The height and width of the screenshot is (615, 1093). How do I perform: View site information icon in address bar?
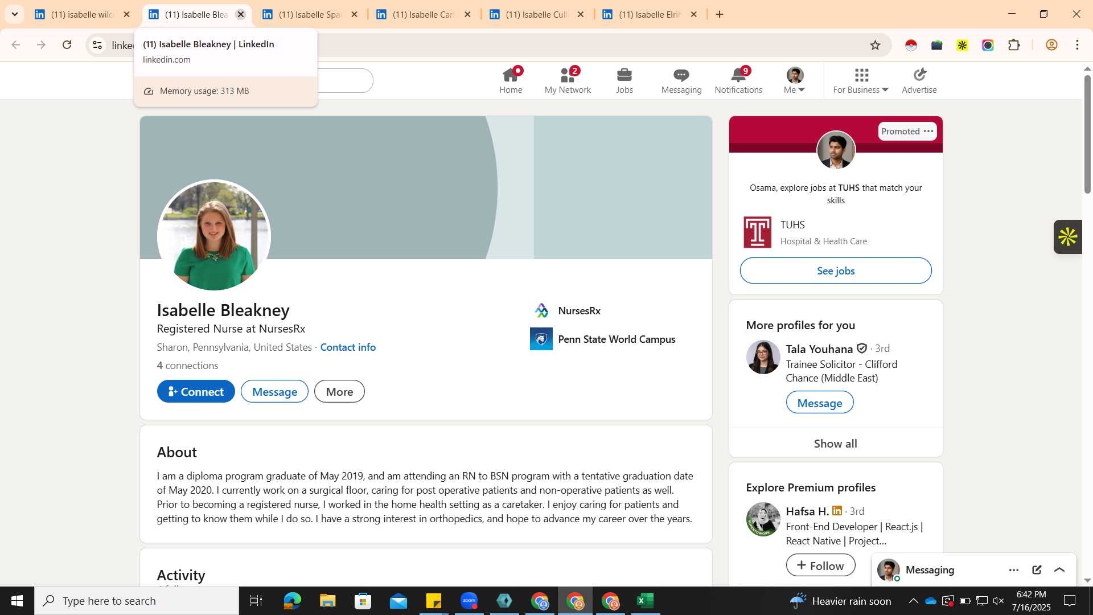point(97,45)
